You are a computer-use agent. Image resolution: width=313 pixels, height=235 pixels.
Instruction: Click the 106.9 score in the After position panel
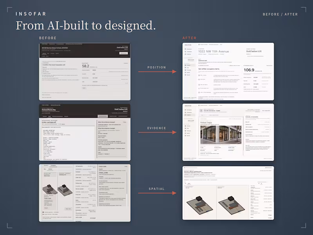(249, 70)
